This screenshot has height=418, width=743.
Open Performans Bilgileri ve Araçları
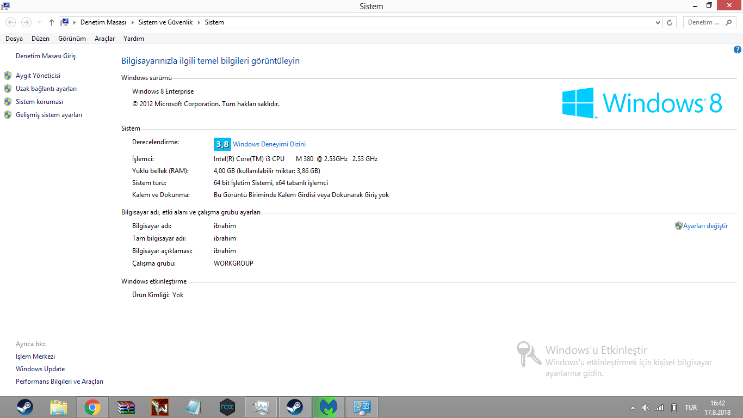[60, 382]
